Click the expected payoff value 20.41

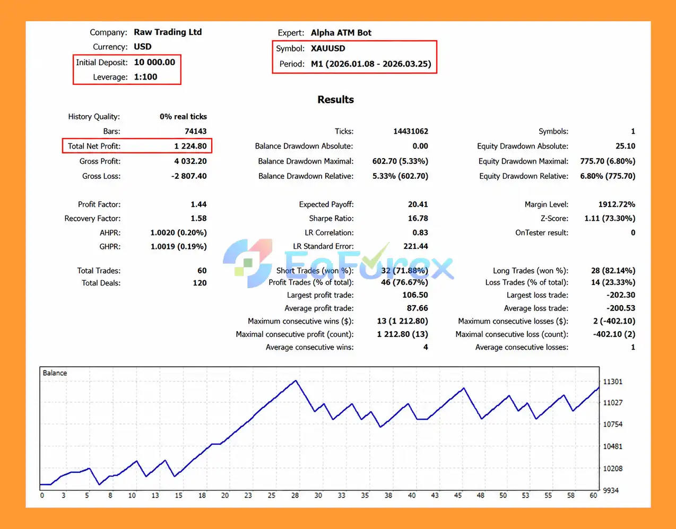pos(418,204)
